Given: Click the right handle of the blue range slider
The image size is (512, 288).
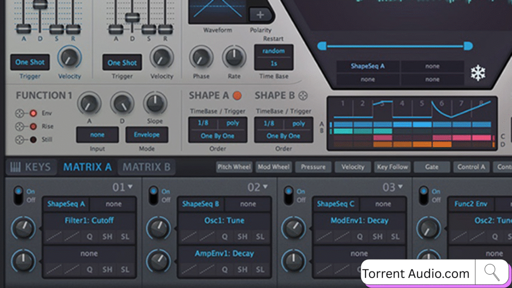Looking at the screenshot, I should coord(467,46).
